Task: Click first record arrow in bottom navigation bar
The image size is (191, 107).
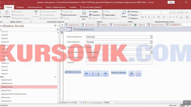Action: 68,103
